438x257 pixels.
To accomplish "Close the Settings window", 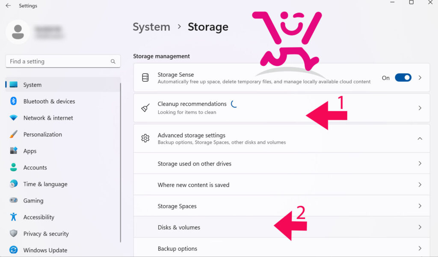I will pyautogui.click(x=430, y=2).
